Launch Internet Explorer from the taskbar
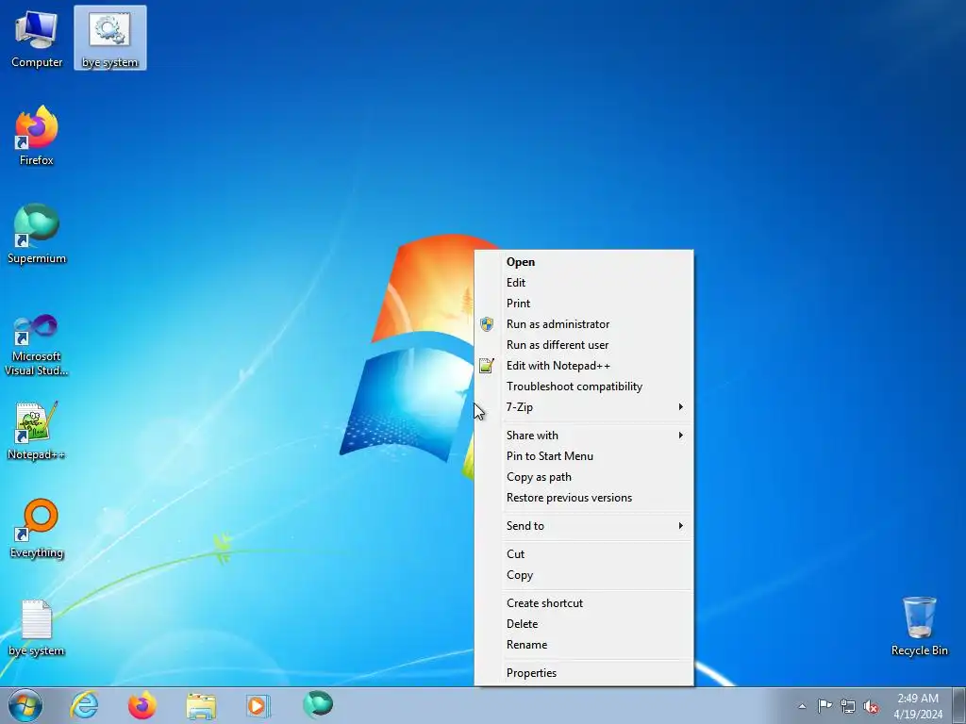 [84, 705]
